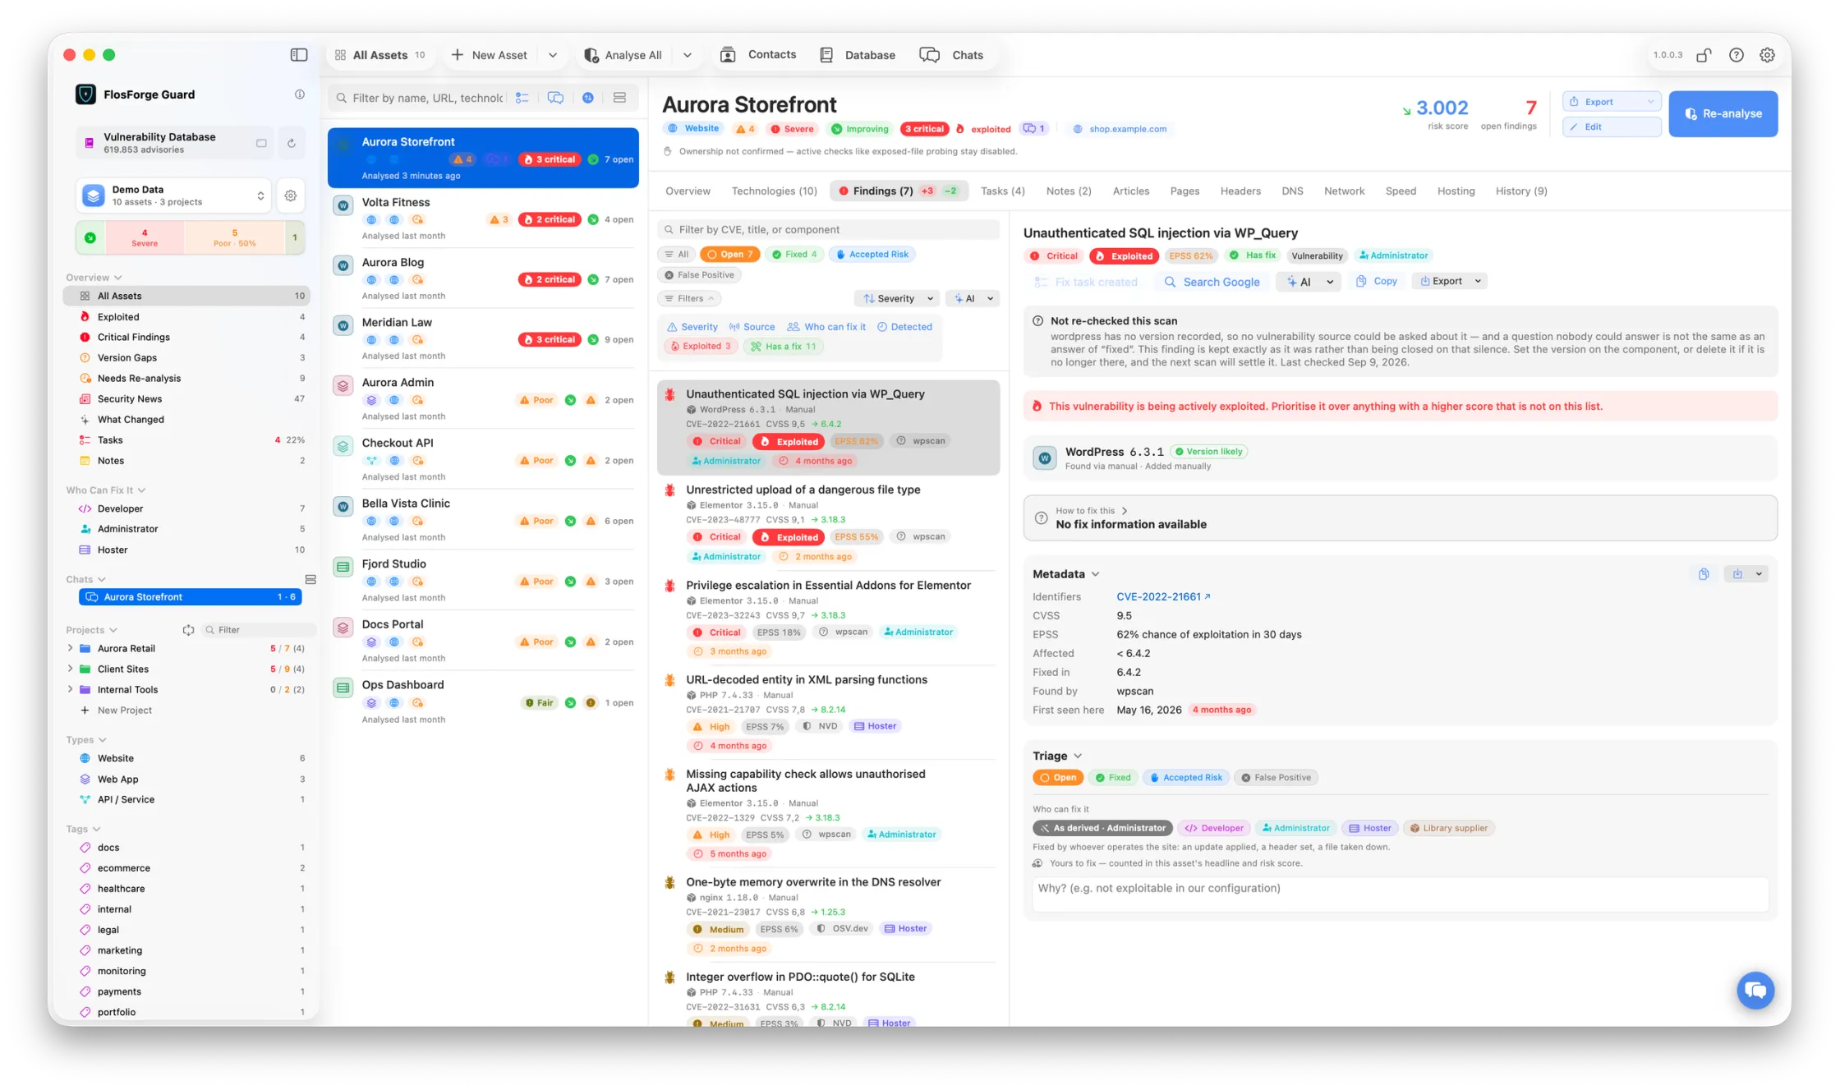Open the Analyse All dropdown arrow

(688, 55)
